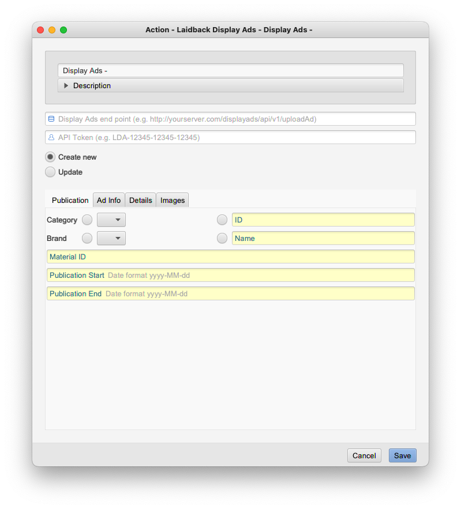Select the Update radio button
Viewport: 461px width, 509px height.
click(x=50, y=172)
